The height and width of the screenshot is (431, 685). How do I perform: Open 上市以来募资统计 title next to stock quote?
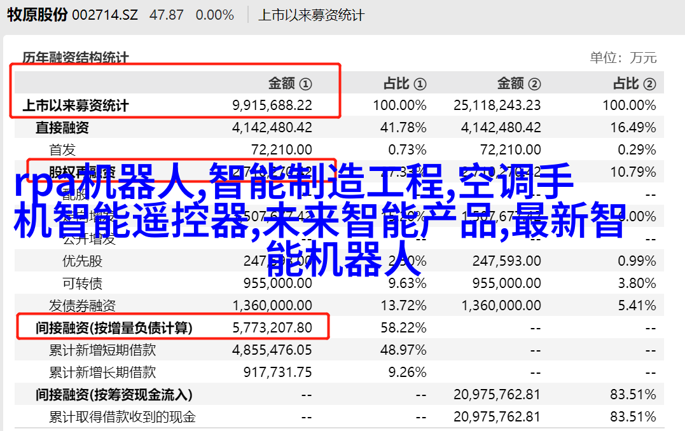pos(311,15)
